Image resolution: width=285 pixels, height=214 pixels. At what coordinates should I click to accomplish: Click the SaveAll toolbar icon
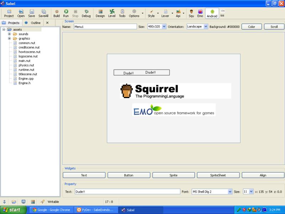point(43,14)
